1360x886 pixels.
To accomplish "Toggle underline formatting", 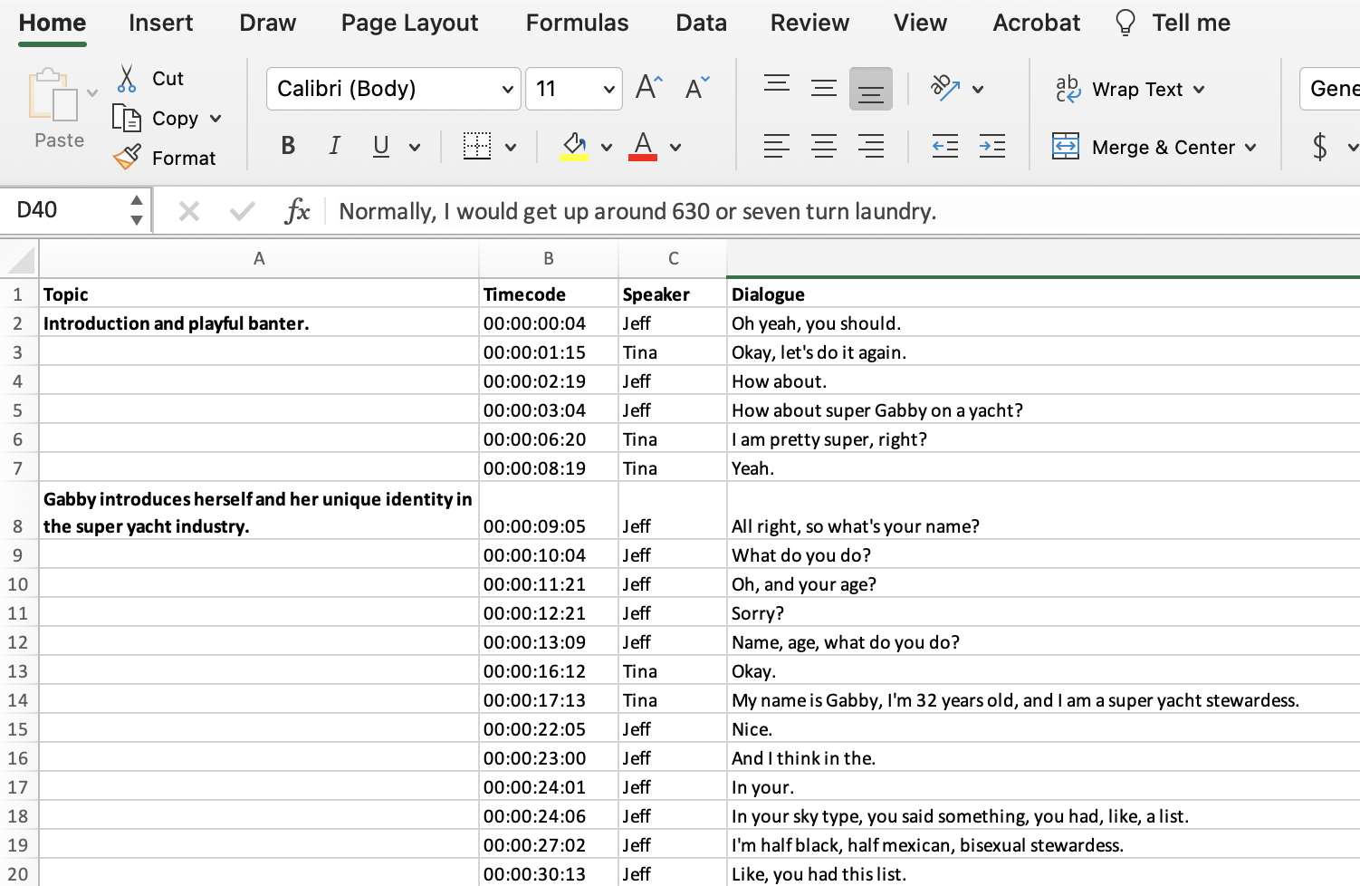I will 381,146.
